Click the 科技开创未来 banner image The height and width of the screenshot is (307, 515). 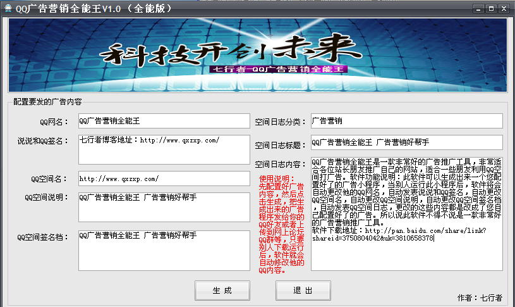(x=258, y=55)
